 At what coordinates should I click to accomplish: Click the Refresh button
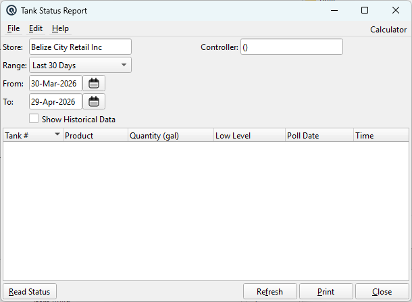[270, 291]
